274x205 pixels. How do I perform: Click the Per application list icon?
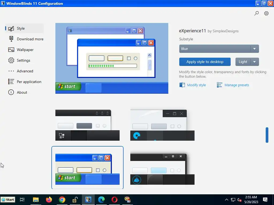(11, 82)
